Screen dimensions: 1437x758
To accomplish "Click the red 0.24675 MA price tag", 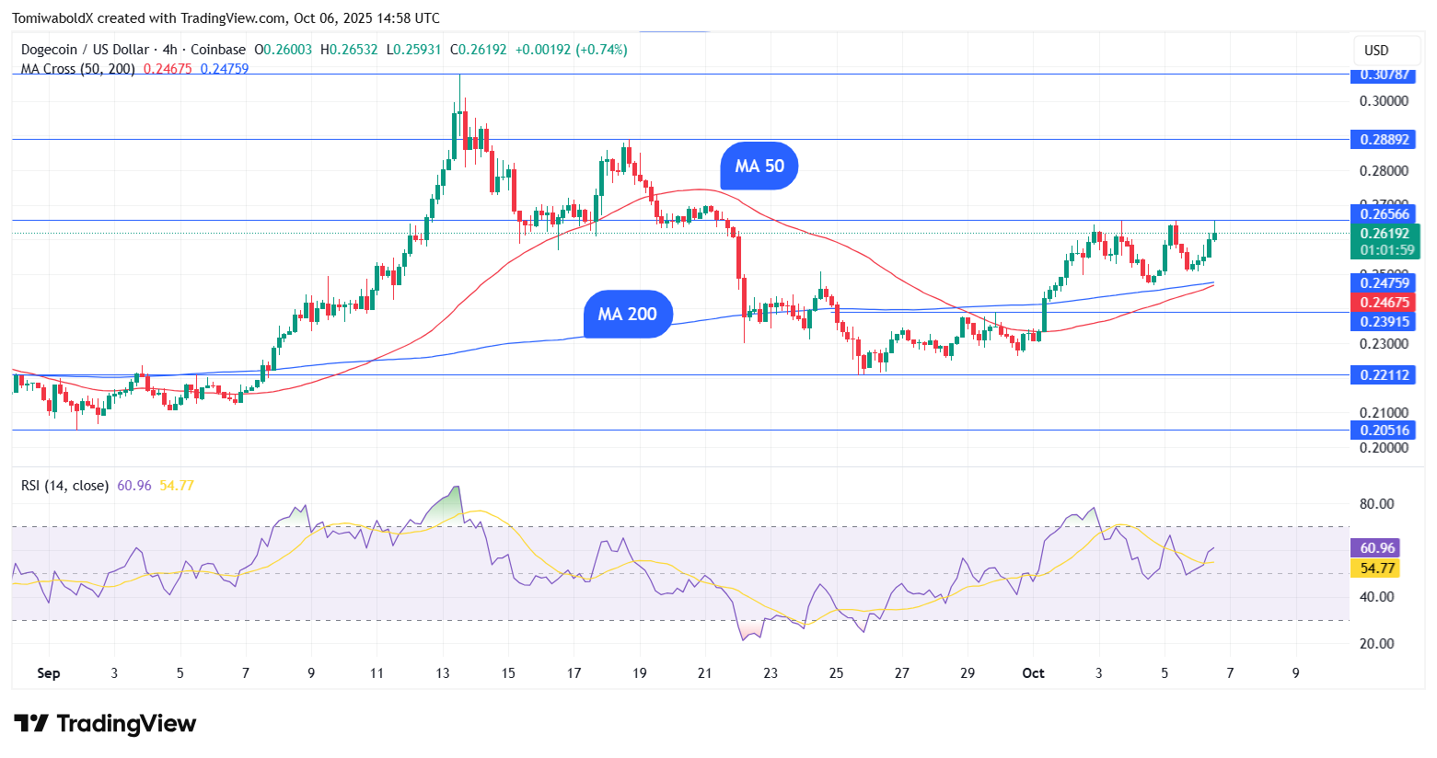I will [1384, 303].
